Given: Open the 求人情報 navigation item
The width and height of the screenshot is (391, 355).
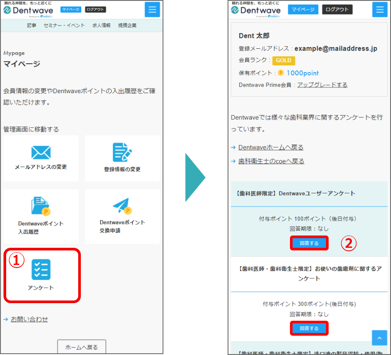Looking at the screenshot, I should click(101, 25).
